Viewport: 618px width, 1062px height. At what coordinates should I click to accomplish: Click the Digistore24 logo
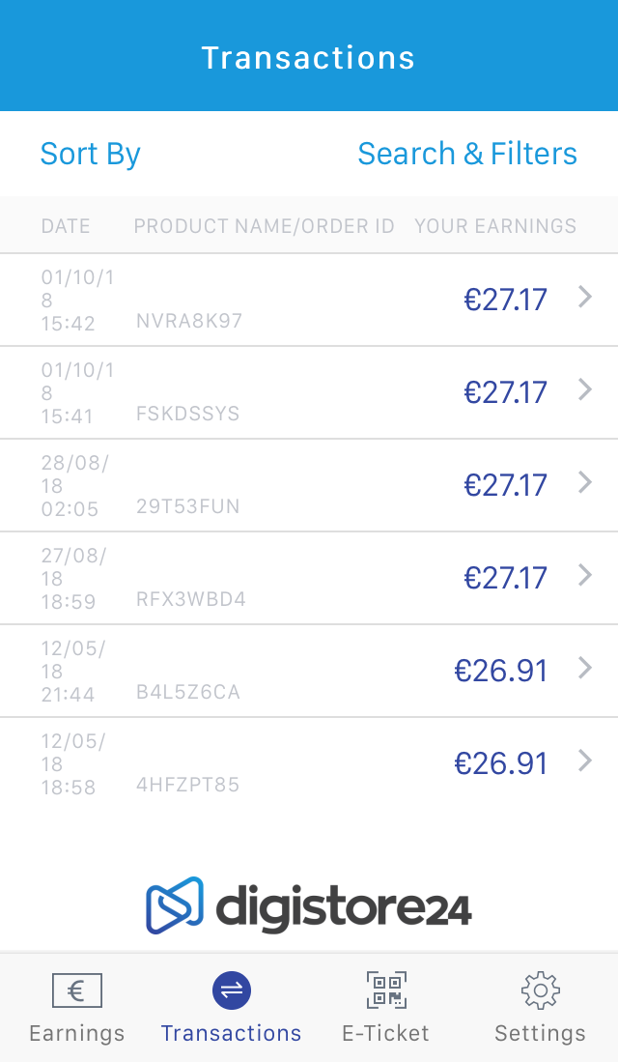(x=309, y=906)
